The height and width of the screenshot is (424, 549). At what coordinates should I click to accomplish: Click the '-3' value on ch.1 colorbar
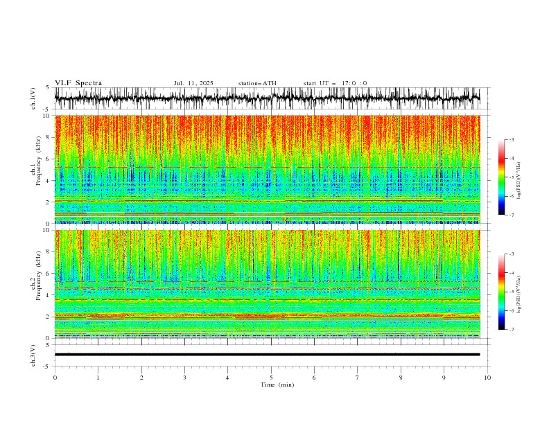511,139
